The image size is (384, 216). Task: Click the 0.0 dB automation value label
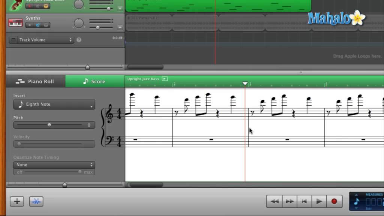click(x=117, y=38)
